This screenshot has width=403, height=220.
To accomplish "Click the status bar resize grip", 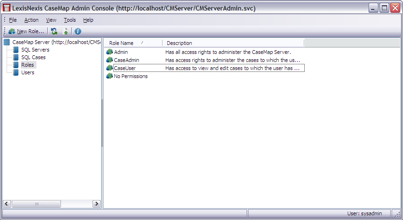I will tap(397, 214).
